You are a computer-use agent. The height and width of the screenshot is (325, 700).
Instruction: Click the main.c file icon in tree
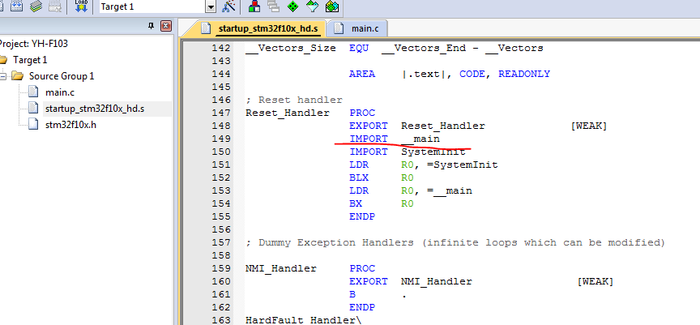(x=33, y=92)
